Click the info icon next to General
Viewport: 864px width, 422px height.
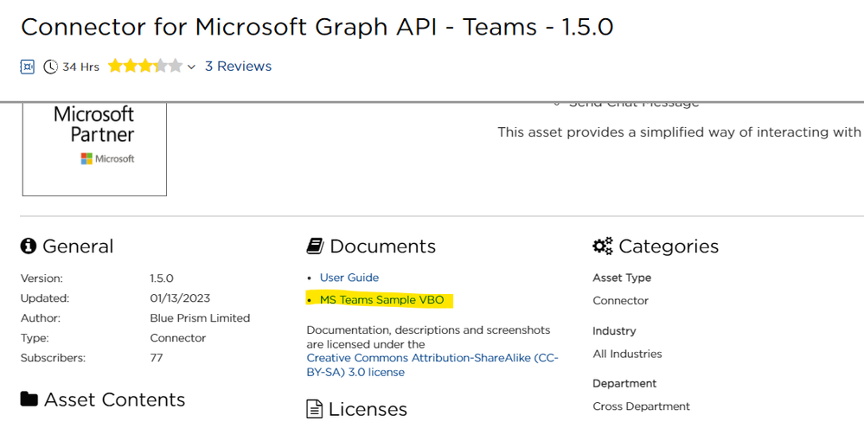(x=29, y=246)
